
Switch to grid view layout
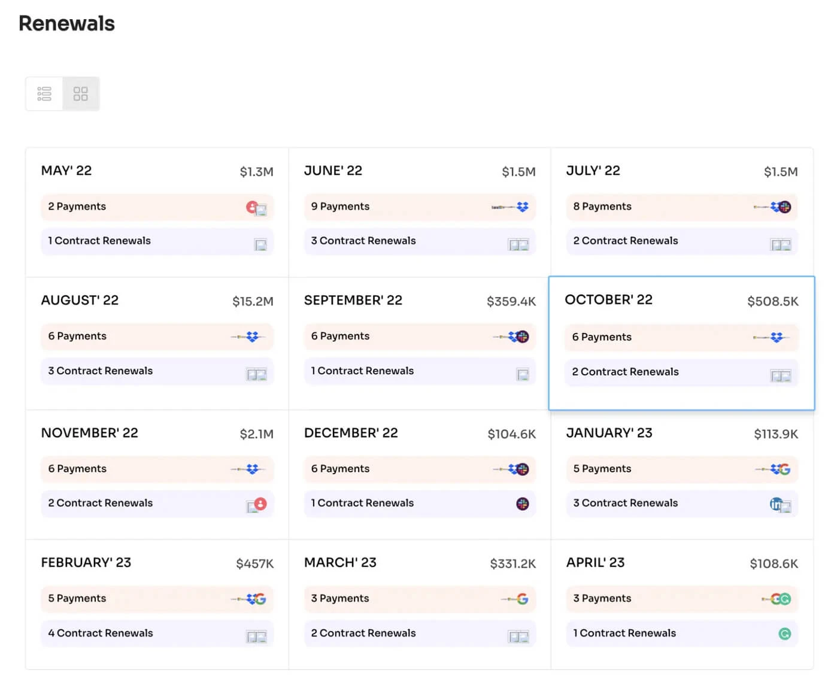(81, 93)
